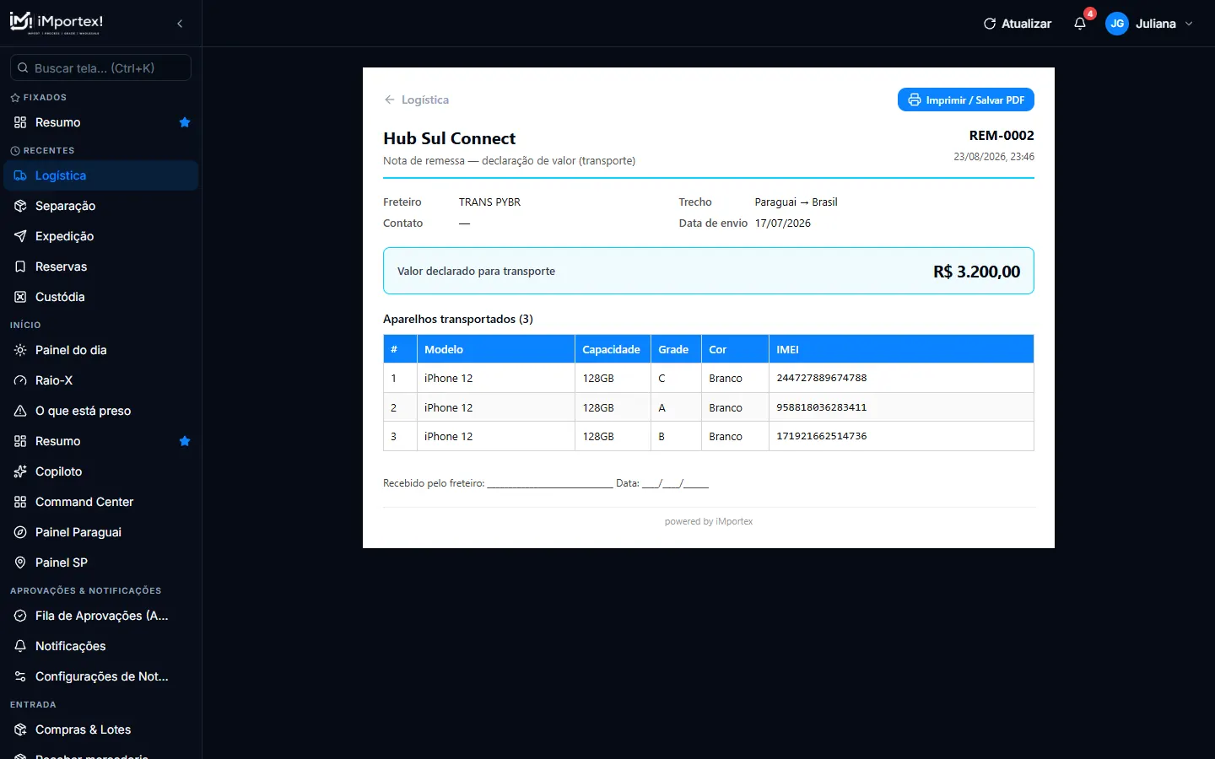Open the notifications bell icon

pos(1080,24)
